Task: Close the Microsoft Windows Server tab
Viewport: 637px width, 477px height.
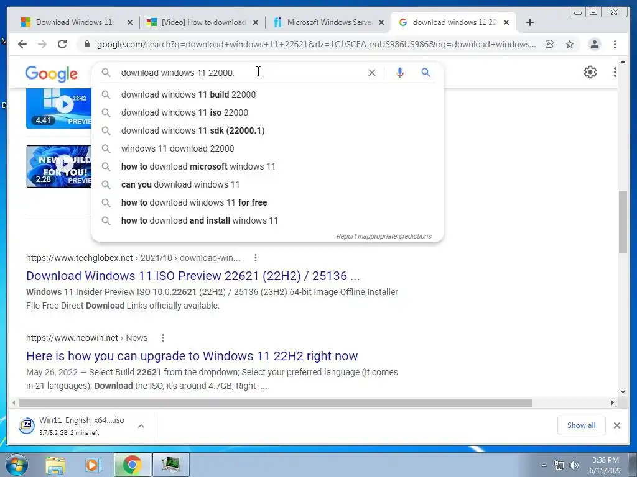Action: point(381,23)
